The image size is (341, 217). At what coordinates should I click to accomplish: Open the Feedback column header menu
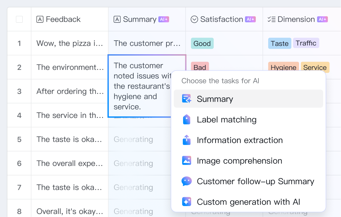[63, 19]
